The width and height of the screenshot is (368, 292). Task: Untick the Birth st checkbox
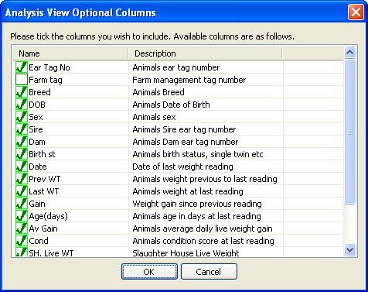[22, 154]
